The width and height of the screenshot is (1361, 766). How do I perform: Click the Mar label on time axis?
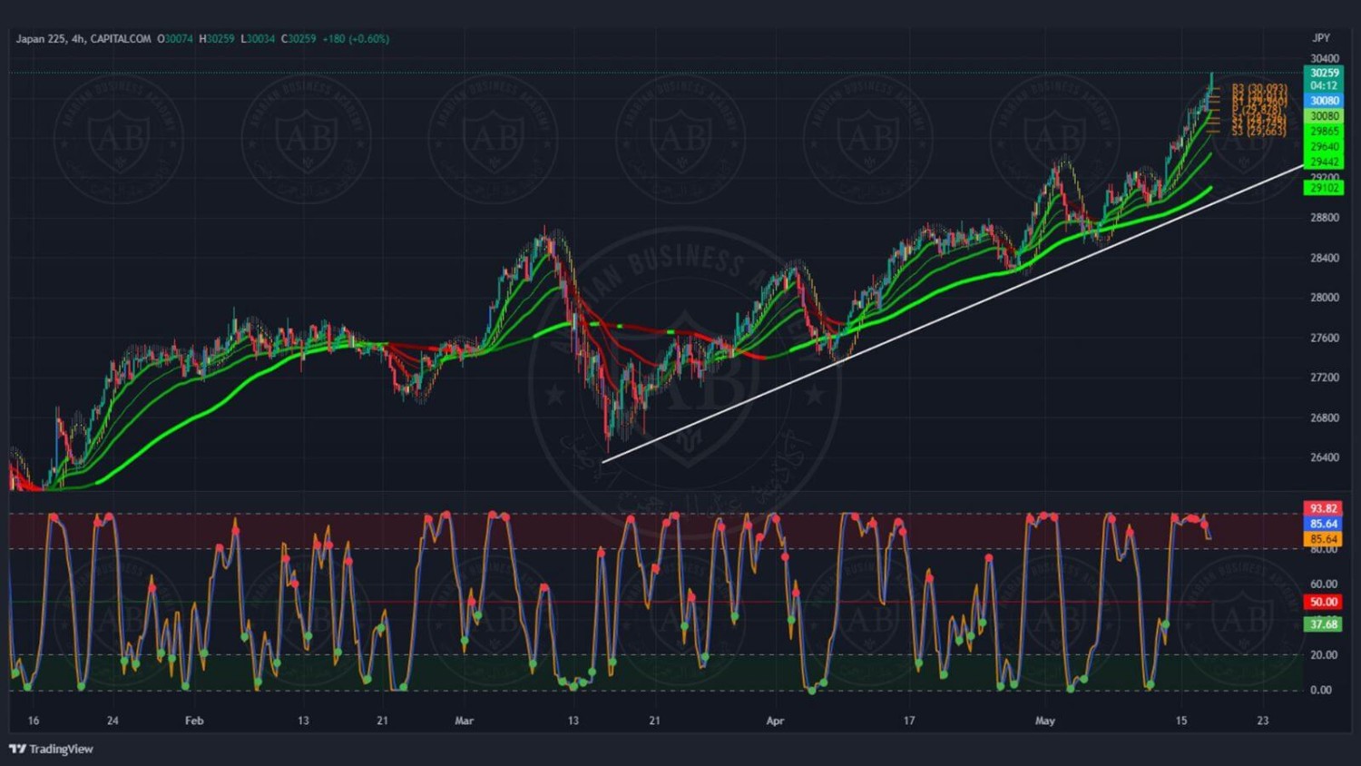point(465,721)
